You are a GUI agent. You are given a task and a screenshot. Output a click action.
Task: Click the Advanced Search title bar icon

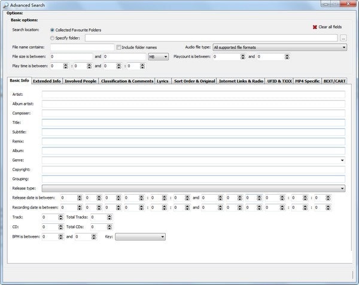click(5, 4)
